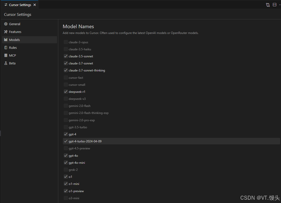
Task: Uncheck the claude-3.7-sonnet model checkbox
Action: click(66, 63)
